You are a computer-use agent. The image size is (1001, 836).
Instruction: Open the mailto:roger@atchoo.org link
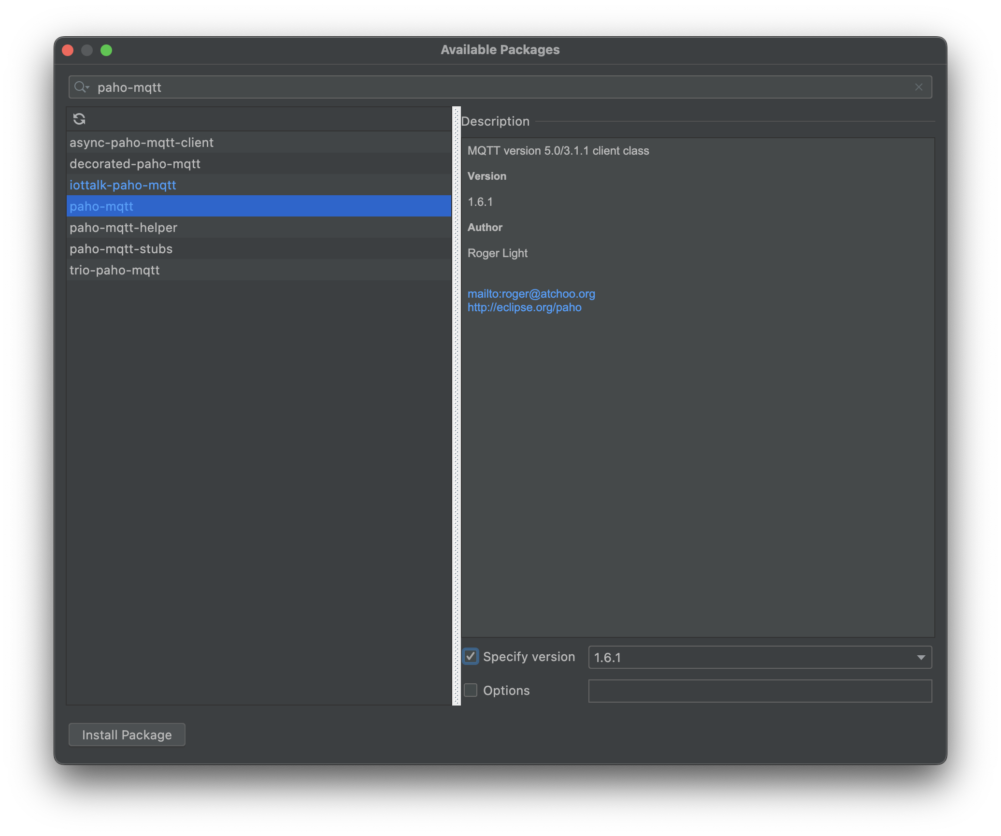[531, 294]
